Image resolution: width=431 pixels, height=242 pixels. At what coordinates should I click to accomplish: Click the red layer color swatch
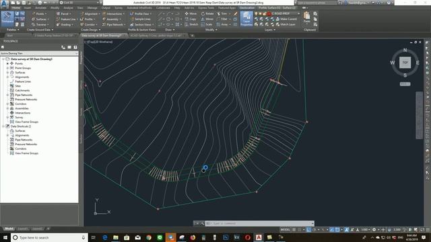(x=269, y=13)
